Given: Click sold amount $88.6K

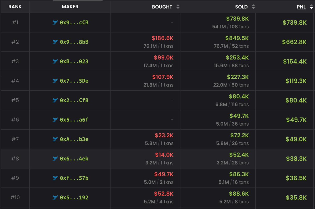Looking at the screenshot, I should pyautogui.click(x=239, y=194).
